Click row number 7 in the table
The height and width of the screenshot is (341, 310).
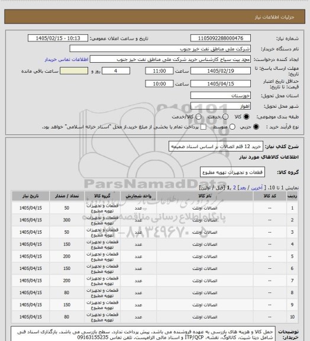[292, 281]
